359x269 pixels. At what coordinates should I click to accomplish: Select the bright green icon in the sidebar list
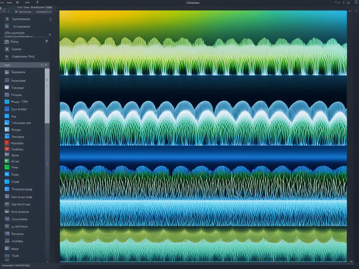click(7, 167)
